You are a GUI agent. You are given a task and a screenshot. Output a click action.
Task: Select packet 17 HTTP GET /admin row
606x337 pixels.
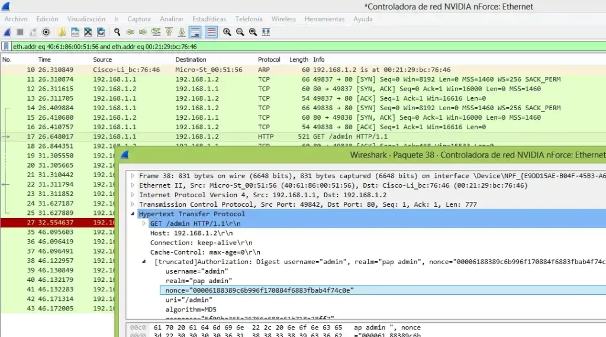click(x=303, y=137)
